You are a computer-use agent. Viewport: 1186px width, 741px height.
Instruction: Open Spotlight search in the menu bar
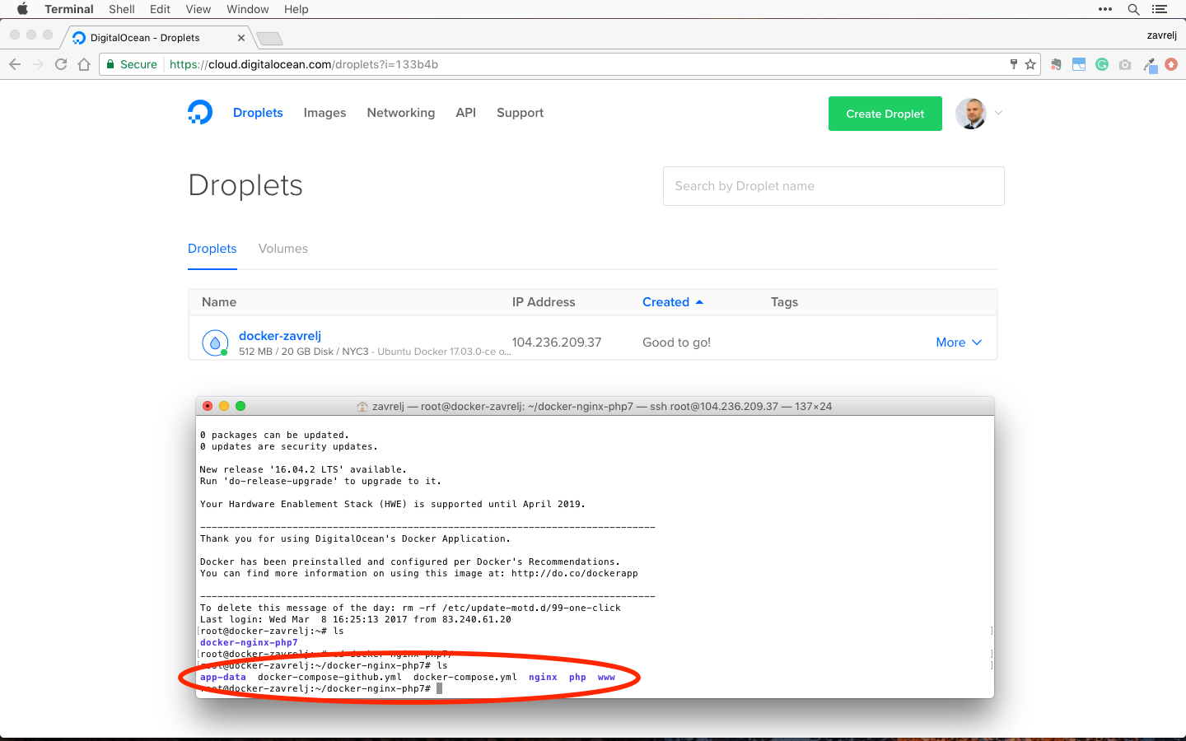click(x=1133, y=9)
